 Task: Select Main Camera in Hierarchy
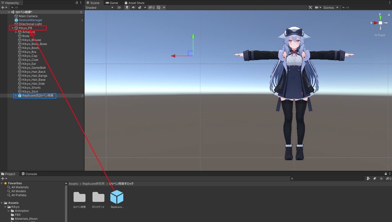[x=28, y=16]
